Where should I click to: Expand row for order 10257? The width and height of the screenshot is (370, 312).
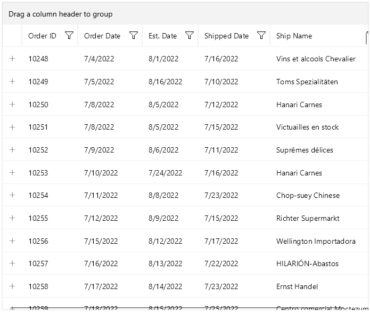(12, 263)
